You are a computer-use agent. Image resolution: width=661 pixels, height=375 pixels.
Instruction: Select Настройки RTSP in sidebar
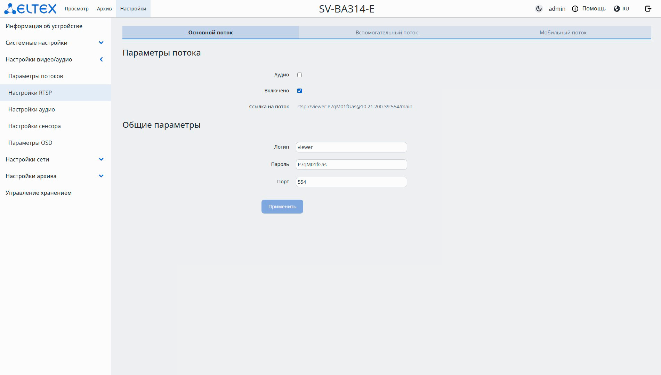56,93
